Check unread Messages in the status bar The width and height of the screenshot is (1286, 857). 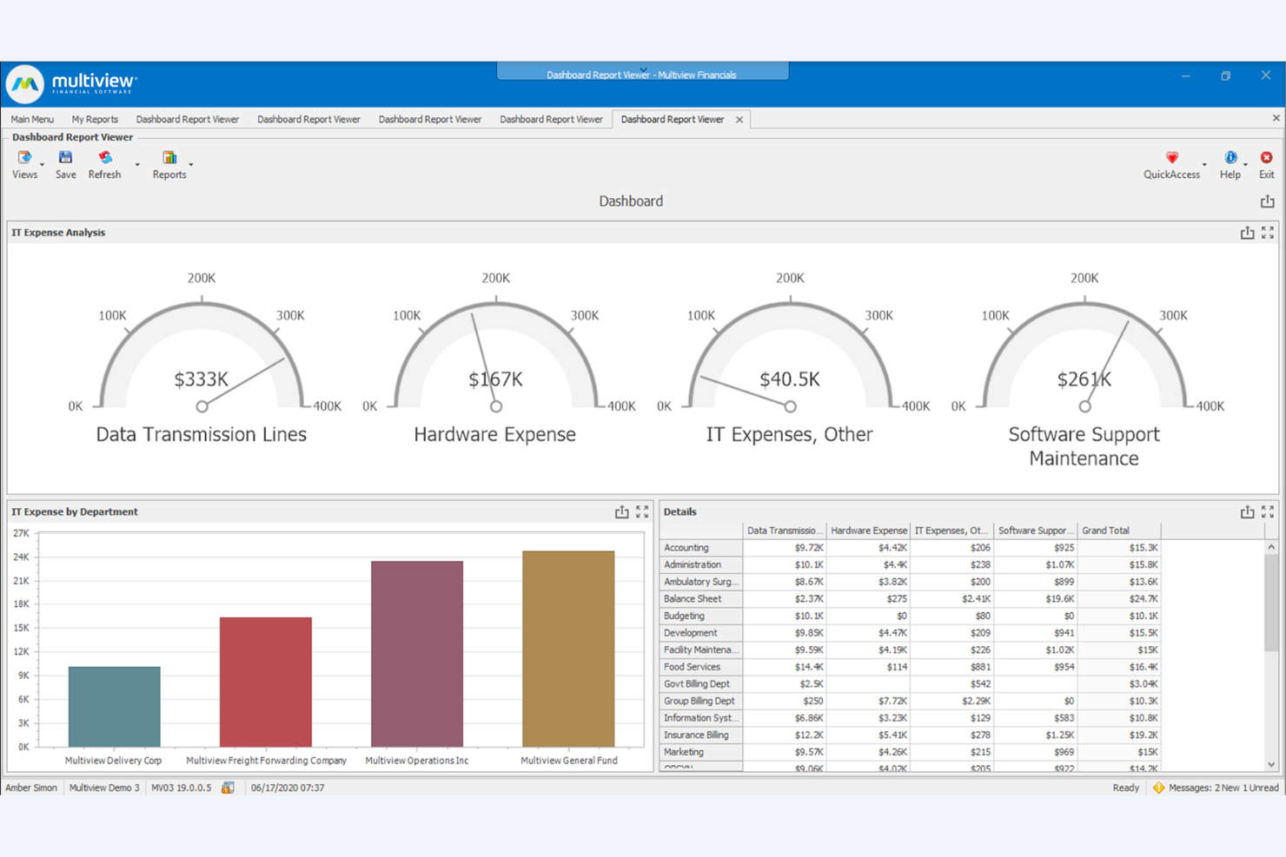[1215, 788]
